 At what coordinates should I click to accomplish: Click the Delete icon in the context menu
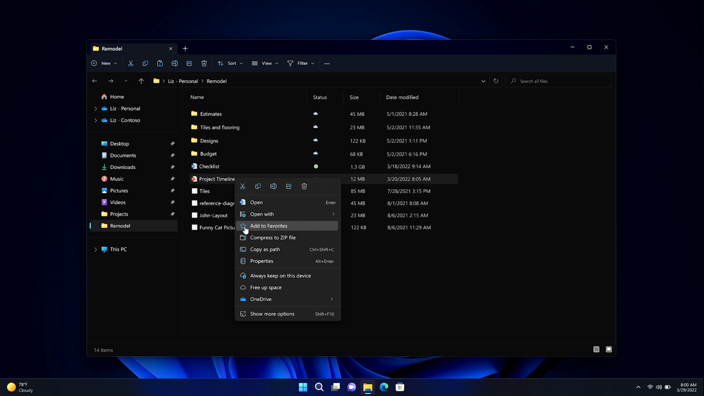pos(304,186)
